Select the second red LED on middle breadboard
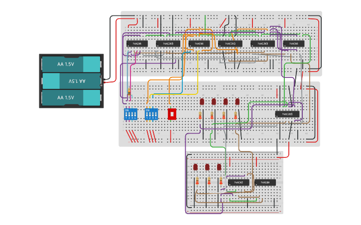The width and height of the screenshot is (361, 225). (x=214, y=102)
